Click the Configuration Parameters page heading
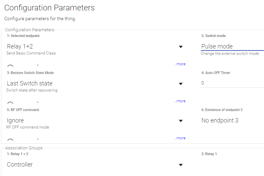This screenshot has height=176, width=264. [x=49, y=8]
